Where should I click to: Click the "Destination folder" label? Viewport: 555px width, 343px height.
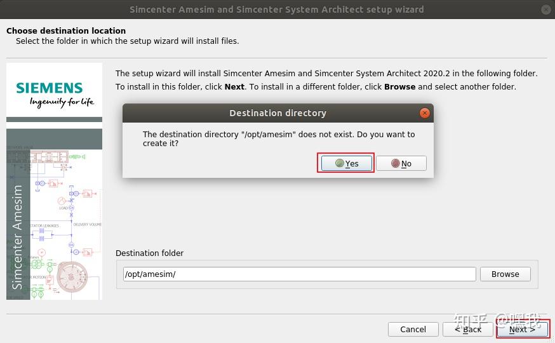click(x=149, y=253)
